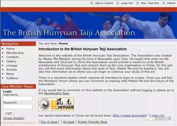Click the square icon beside Large Text
Viewport: 177px width, 126px height.
(118, 3)
